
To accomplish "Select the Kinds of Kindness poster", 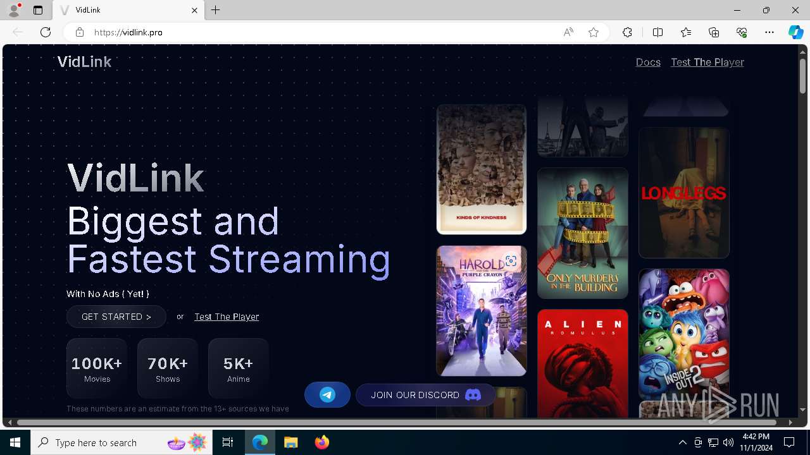I will pos(482,169).
